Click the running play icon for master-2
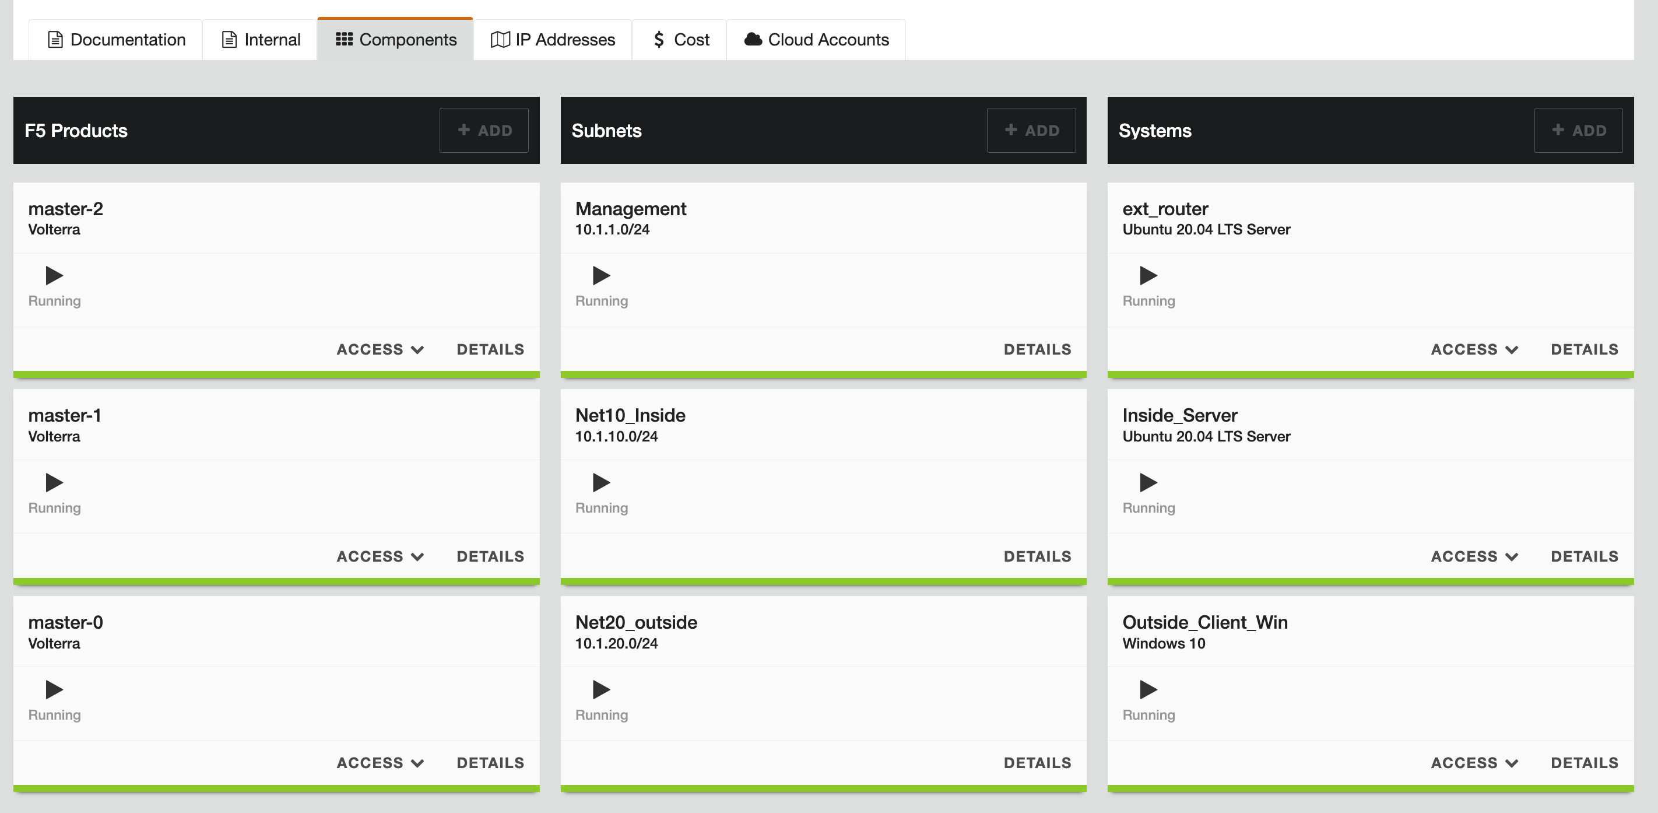Viewport: 1658px width, 813px height. pos(54,275)
